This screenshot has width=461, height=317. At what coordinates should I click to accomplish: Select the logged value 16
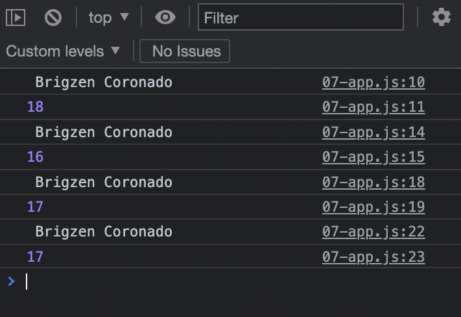tap(35, 157)
